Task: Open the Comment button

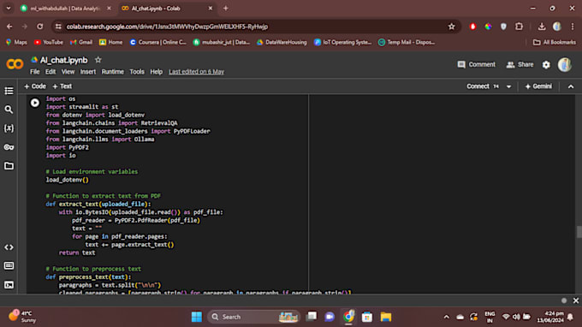Action: pos(477,64)
